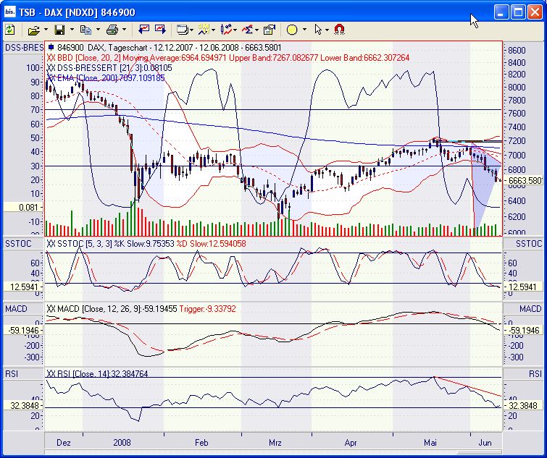Screen dimensions: 547x458
Task: Expand the pointer tool dropdown arrow
Action: point(327,30)
